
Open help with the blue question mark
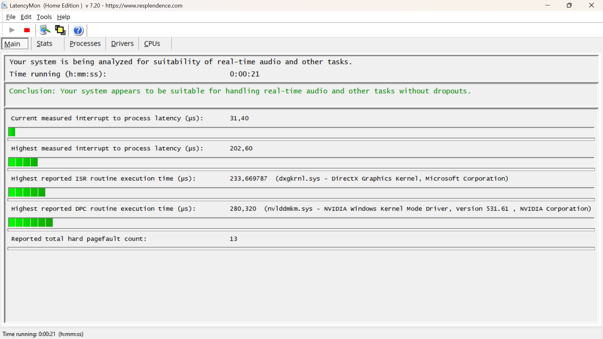coord(78,30)
